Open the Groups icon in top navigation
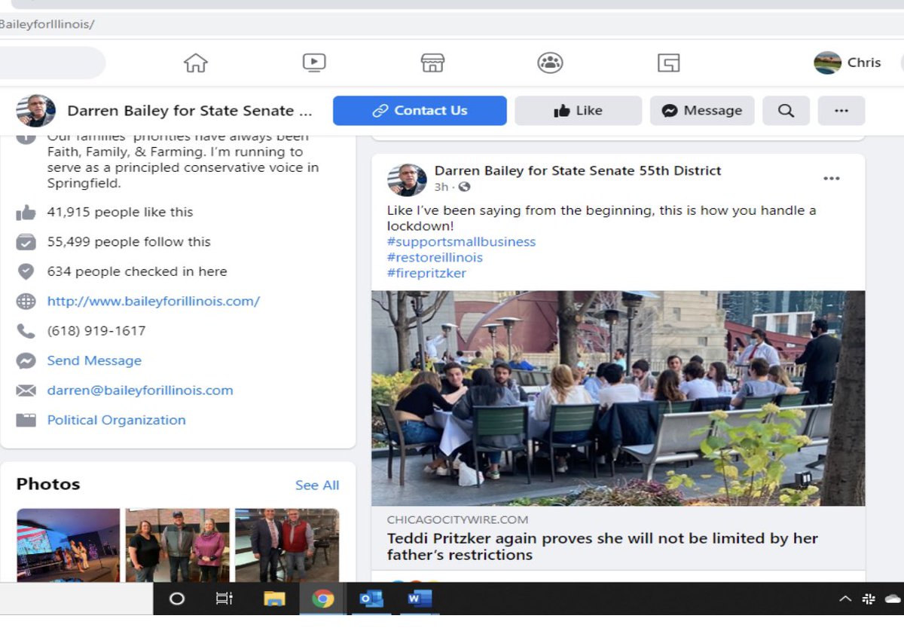904x637 pixels. [x=551, y=63]
